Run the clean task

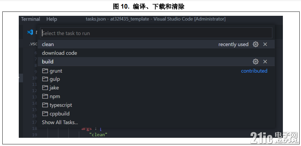coord(156,44)
